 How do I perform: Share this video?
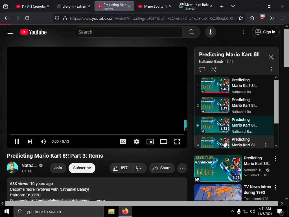pos(162,168)
